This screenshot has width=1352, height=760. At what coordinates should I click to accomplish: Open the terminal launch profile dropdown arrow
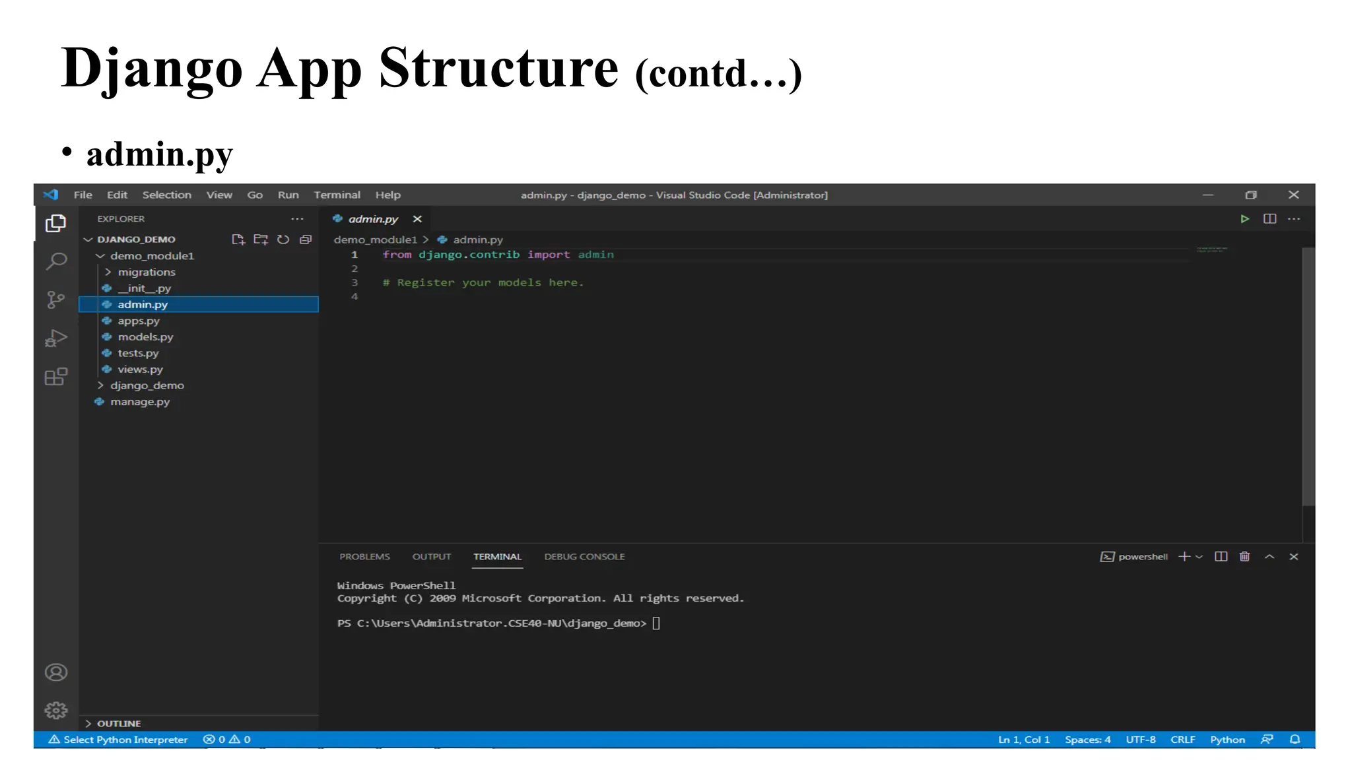1200,557
